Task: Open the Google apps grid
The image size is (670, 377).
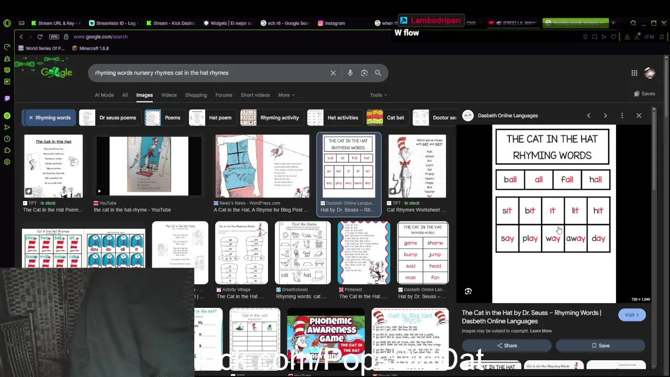Action: coord(634,73)
